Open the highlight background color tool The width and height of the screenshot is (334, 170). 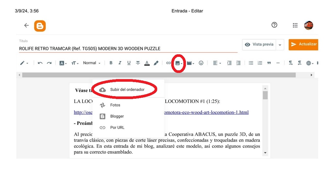click(156, 63)
